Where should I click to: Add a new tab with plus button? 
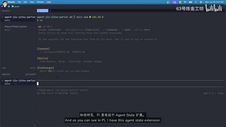50,11
